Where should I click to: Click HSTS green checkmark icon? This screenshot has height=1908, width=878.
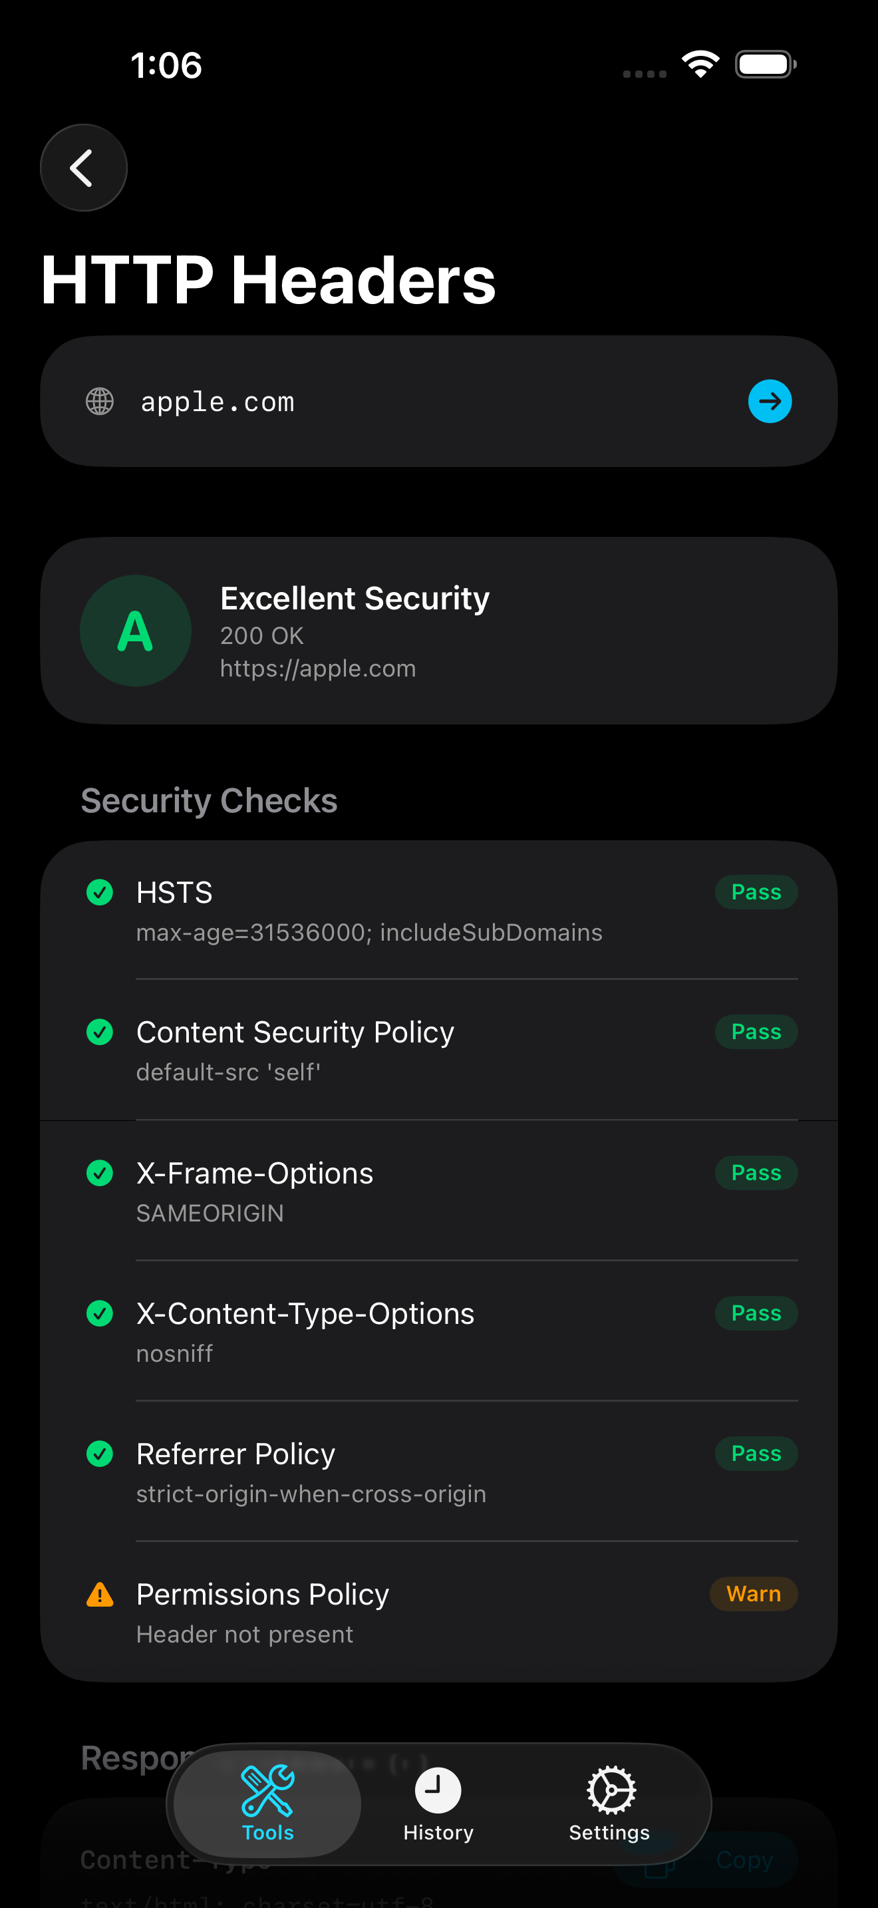click(100, 893)
